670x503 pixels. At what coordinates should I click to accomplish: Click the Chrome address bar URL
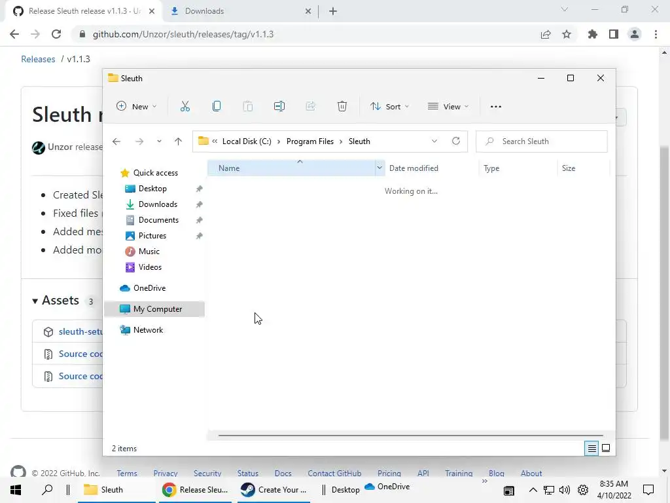[183, 34]
